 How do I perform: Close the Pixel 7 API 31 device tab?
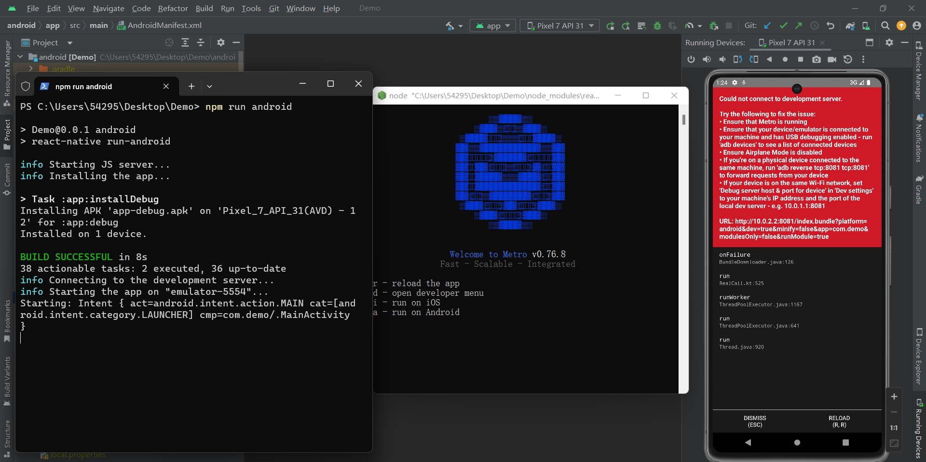[822, 43]
